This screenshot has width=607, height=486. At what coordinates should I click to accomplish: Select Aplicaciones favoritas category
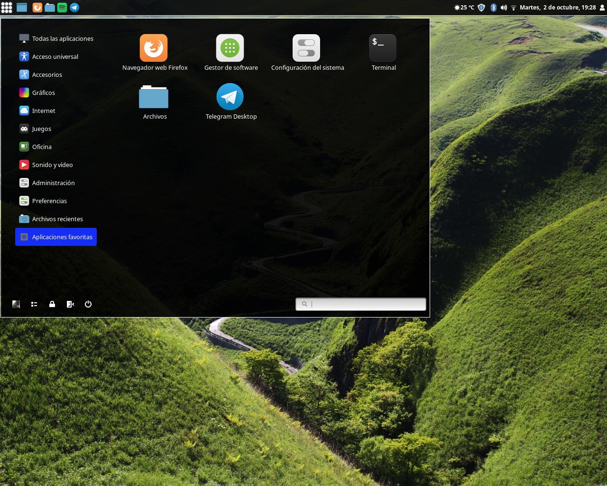(x=56, y=237)
